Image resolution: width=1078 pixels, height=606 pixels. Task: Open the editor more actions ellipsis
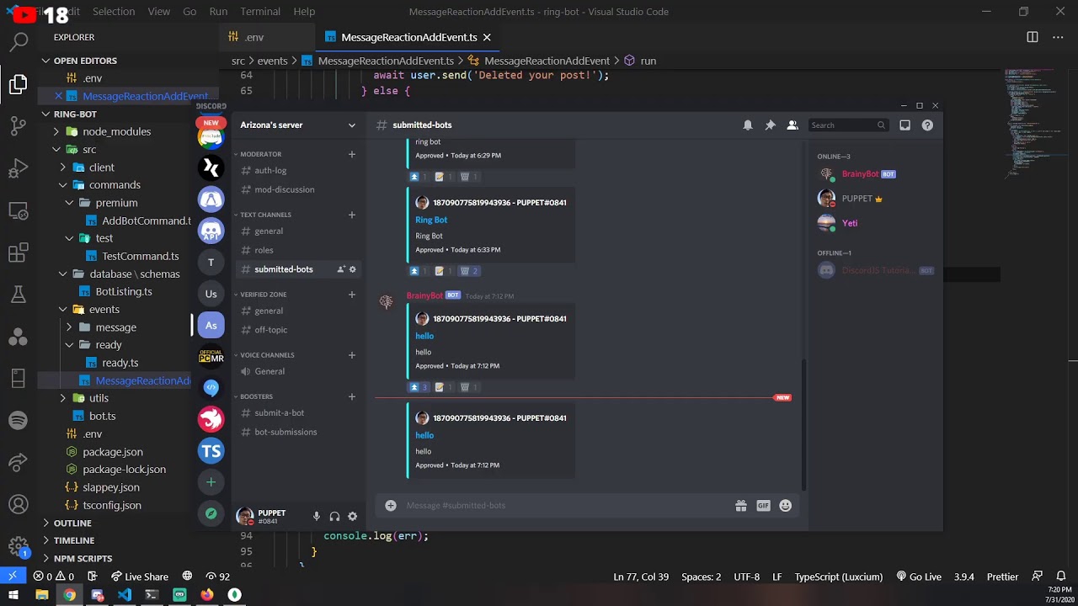1057,37
